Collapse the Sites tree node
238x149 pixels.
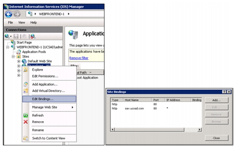13,57
